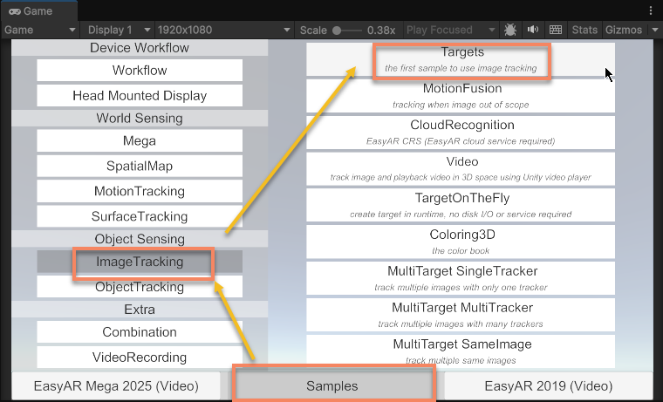Switch to the Samples tab
The height and width of the screenshot is (402, 663).
pos(331,385)
